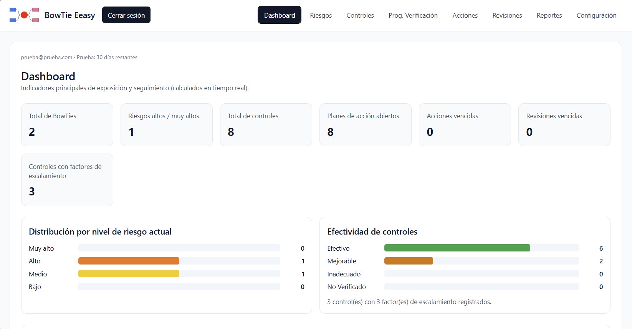Click the empty Bajo risk bar
This screenshot has width=632, height=329.
pyautogui.click(x=179, y=287)
